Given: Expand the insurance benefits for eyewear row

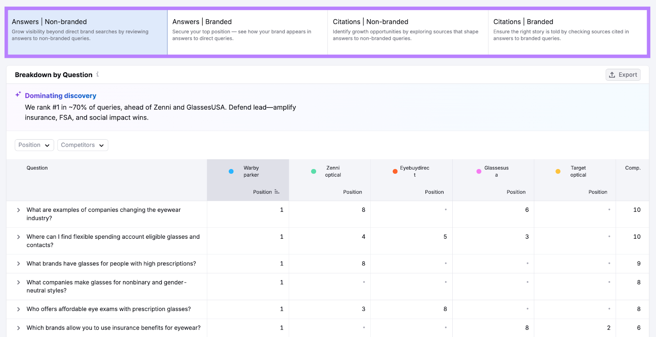Looking at the screenshot, I should pyautogui.click(x=18, y=328).
